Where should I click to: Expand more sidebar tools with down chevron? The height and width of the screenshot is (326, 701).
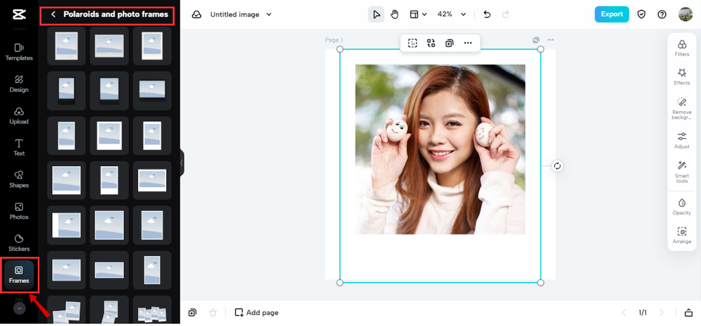pyautogui.click(x=19, y=308)
